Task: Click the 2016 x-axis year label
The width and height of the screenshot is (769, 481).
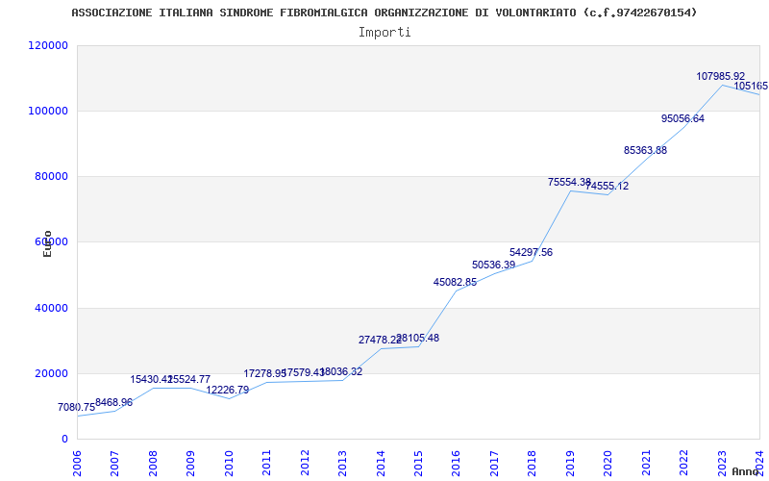Action: (x=456, y=464)
